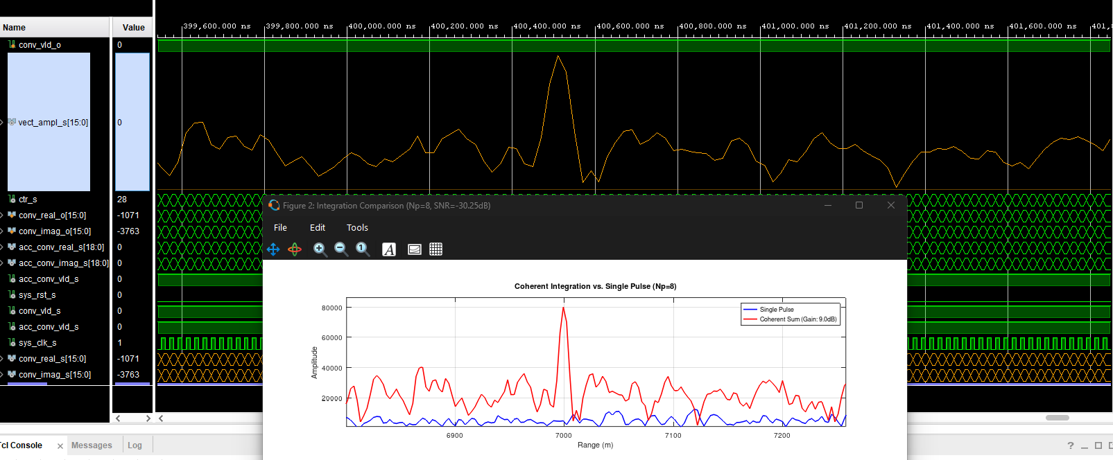The image size is (1113, 460).
Task: Click the zoom in magnifier icon
Action: (320, 249)
